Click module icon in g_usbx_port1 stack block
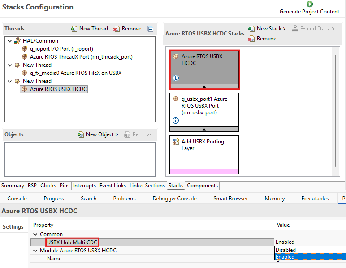 (x=176, y=99)
